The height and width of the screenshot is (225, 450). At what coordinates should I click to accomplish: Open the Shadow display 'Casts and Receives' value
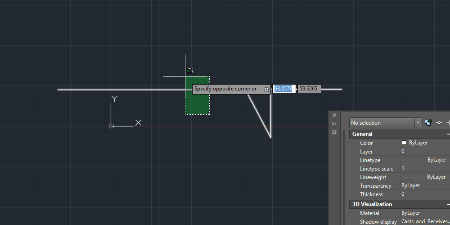425,221
